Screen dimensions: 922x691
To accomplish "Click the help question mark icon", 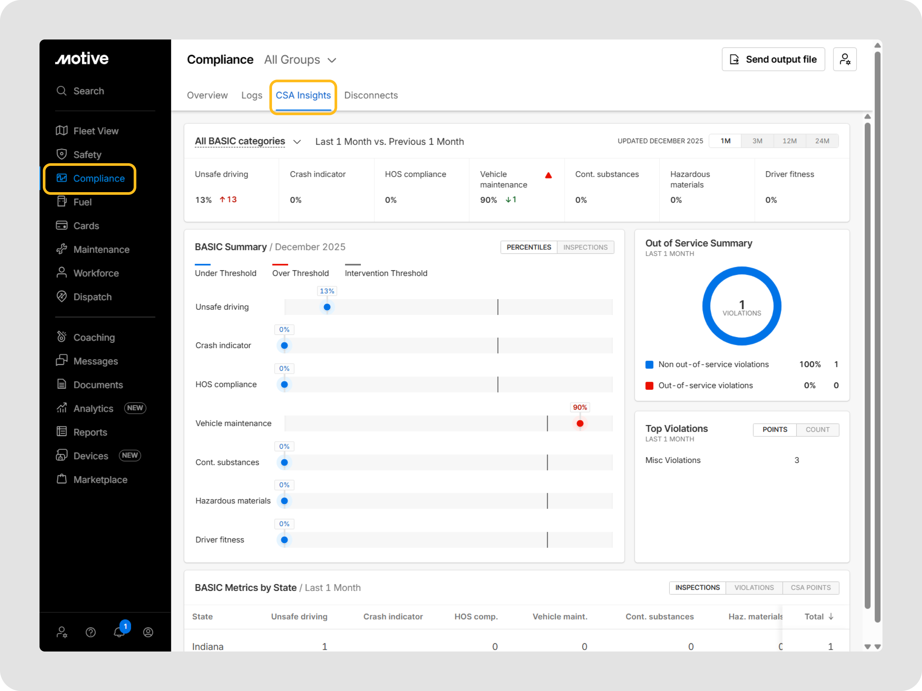I will coord(91,632).
